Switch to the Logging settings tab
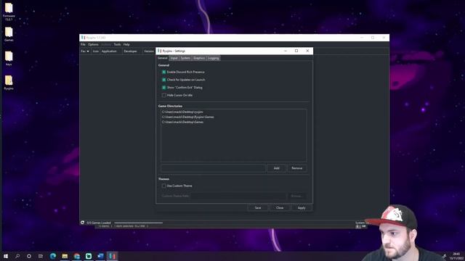The height and width of the screenshot is (261, 465). tap(213, 58)
